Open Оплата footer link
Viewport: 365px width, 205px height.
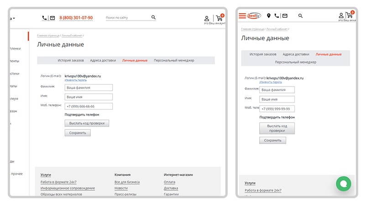[x=169, y=182]
